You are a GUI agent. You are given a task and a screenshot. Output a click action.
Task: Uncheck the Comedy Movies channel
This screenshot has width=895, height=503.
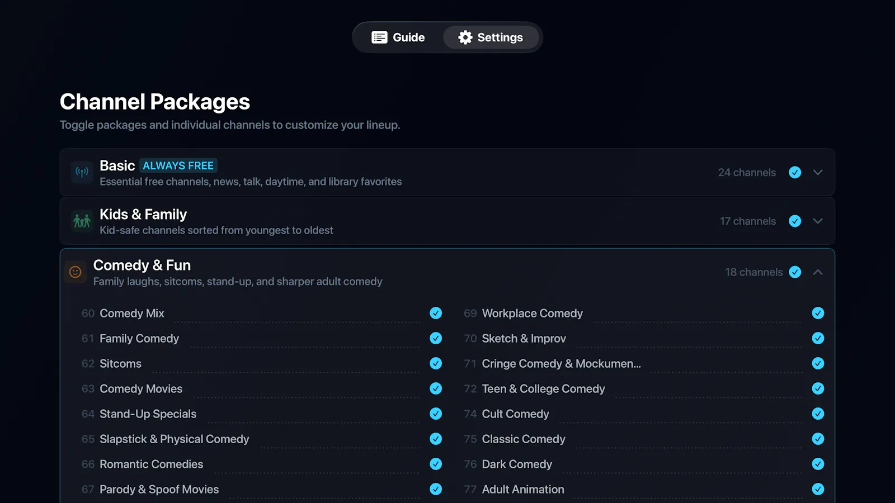click(x=436, y=388)
